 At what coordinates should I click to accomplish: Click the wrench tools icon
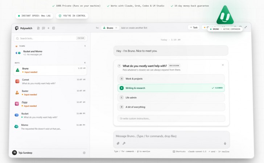tap(124, 143)
